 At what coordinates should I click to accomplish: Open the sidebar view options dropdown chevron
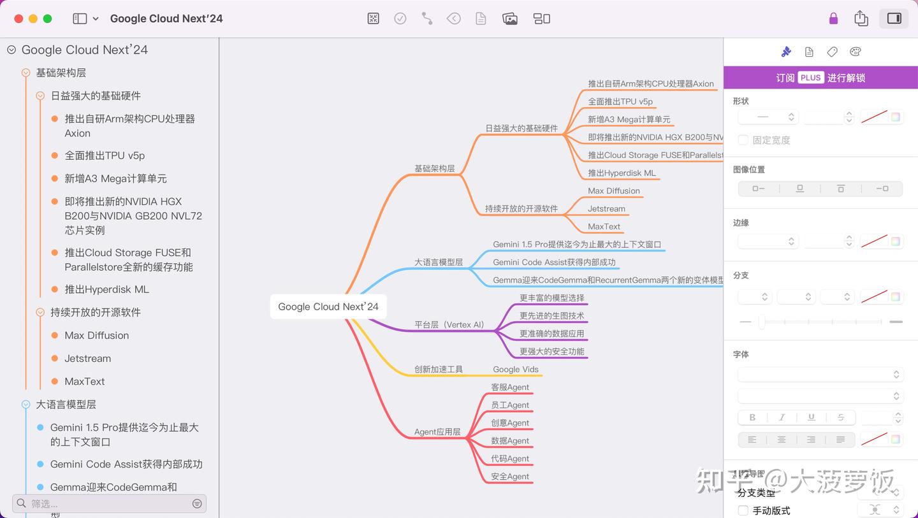(x=97, y=18)
